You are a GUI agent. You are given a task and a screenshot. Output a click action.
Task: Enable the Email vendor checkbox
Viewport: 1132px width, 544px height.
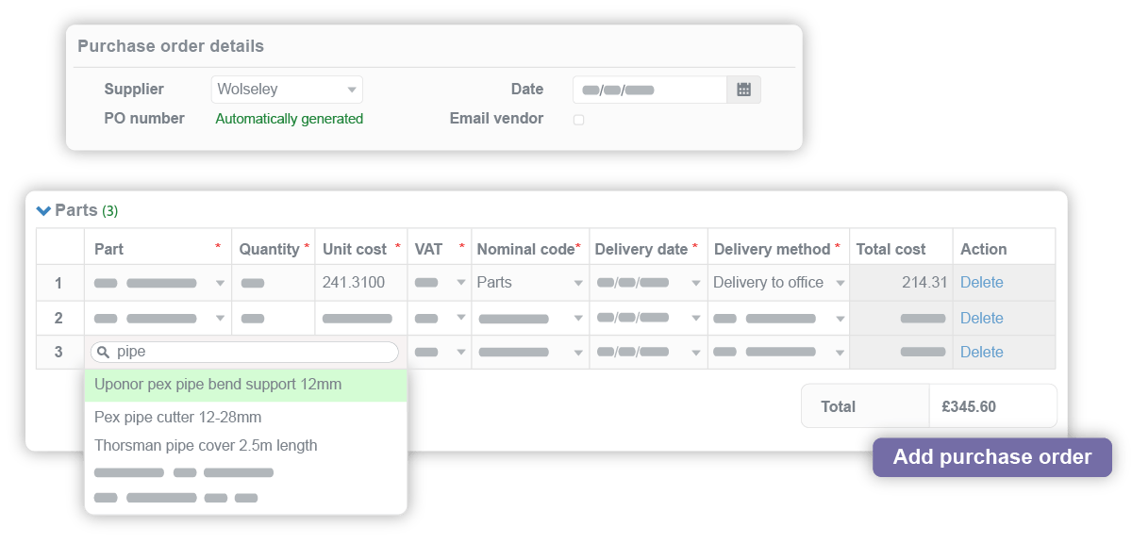pos(578,119)
